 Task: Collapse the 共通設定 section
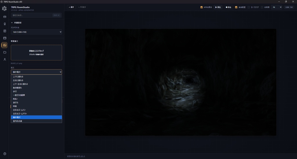point(16,23)
